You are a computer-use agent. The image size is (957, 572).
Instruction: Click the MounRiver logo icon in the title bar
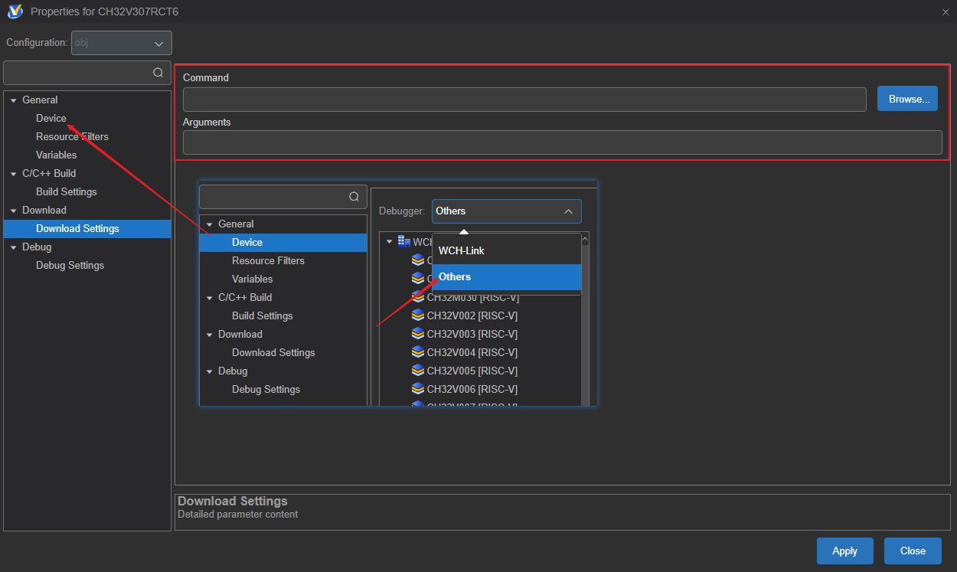coord(15,11)
